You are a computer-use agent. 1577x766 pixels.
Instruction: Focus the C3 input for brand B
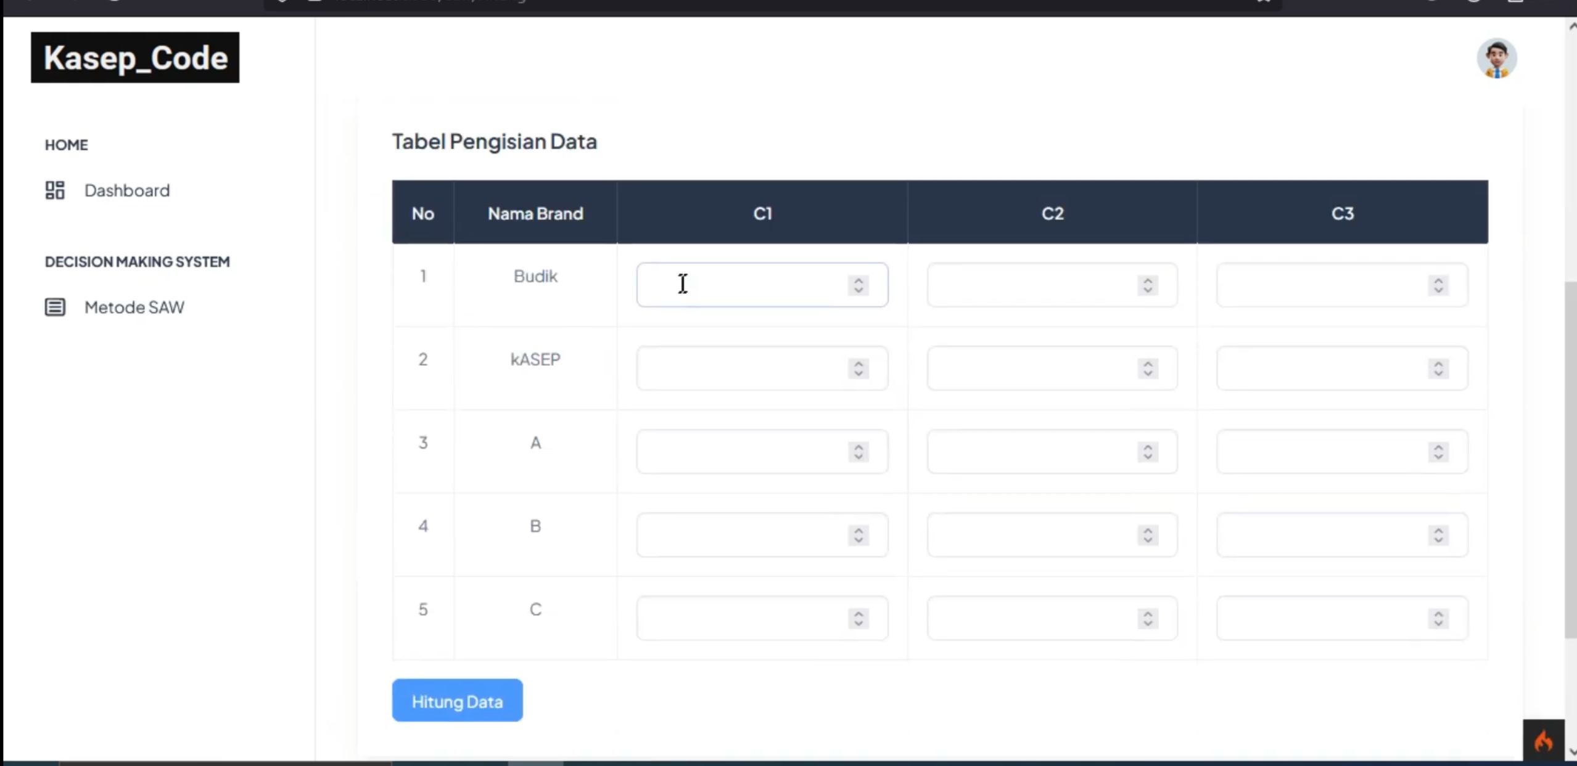coord(1342,534)
